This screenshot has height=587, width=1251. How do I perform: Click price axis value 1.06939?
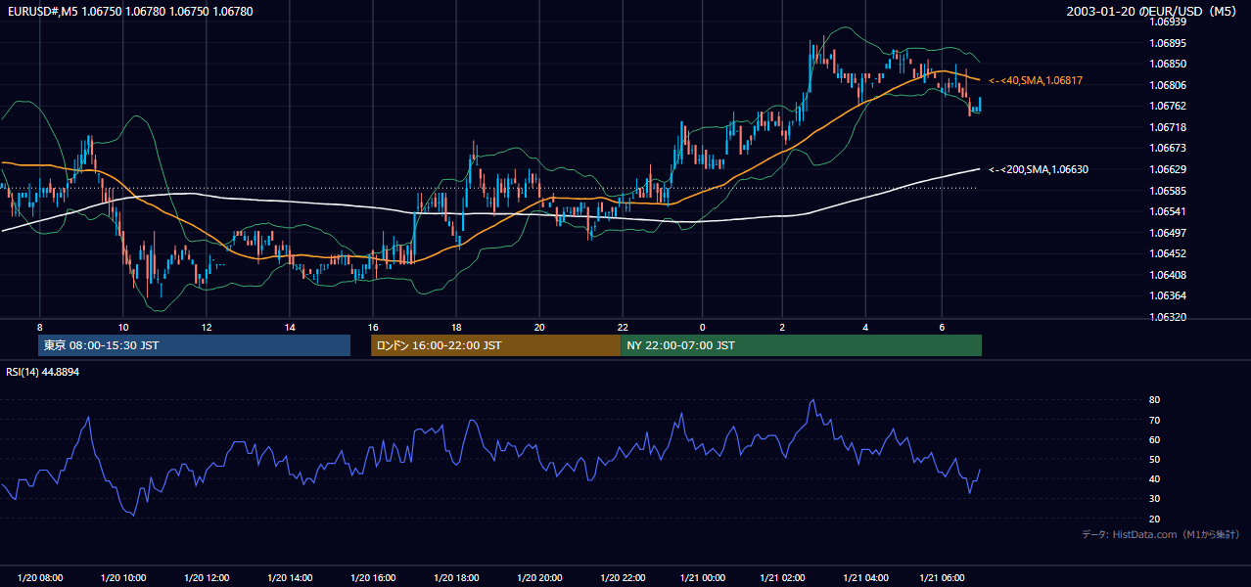(x=1169, y=22)
